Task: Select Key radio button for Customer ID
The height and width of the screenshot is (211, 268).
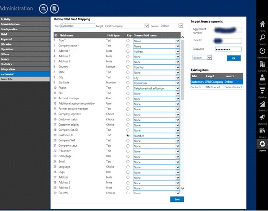Action: tap(128, 135)
